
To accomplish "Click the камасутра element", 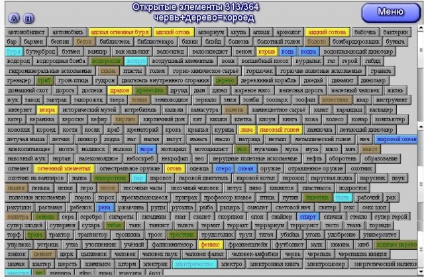I will [204, 110].
